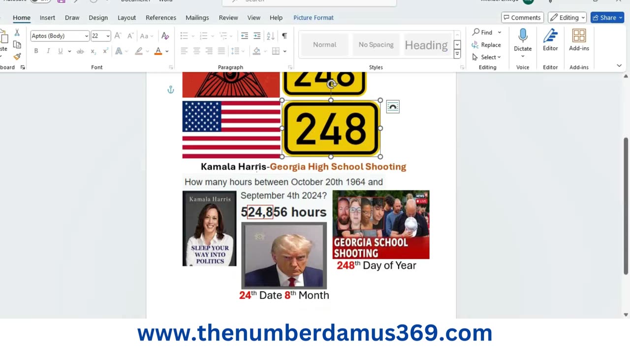Toggle Underline formatting
Screen dimensions: 630x354
[x=60, y=51]
